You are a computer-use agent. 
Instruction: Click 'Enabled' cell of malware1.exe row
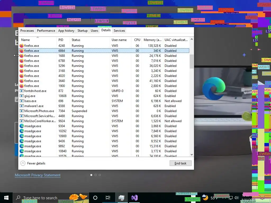(x=170, y=106)
